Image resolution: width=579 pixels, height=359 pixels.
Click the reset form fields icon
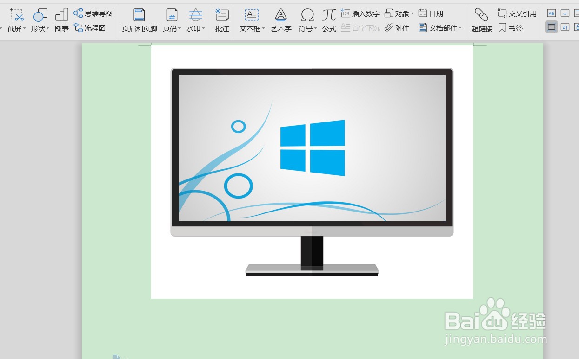(x=565, y=27)
